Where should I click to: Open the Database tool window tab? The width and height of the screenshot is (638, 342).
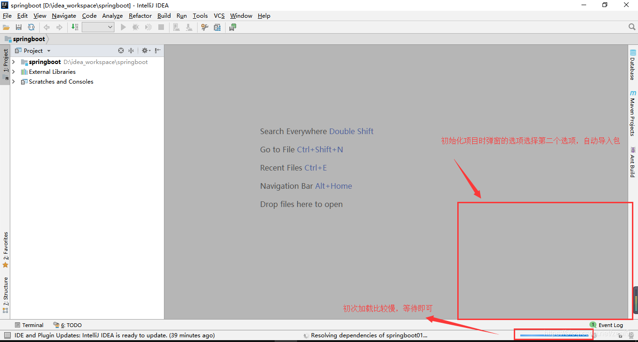click(x=633, y=64)
